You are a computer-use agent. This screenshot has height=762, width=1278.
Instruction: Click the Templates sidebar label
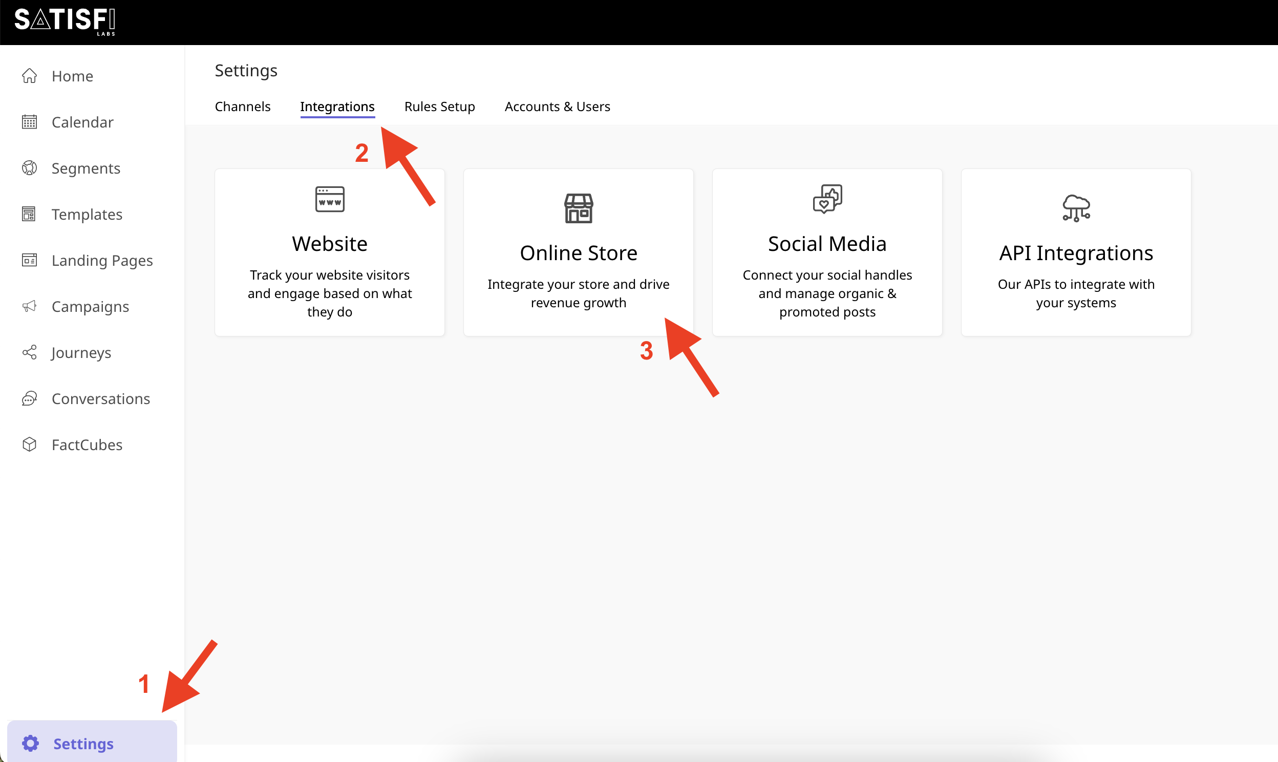coord(87,214)
